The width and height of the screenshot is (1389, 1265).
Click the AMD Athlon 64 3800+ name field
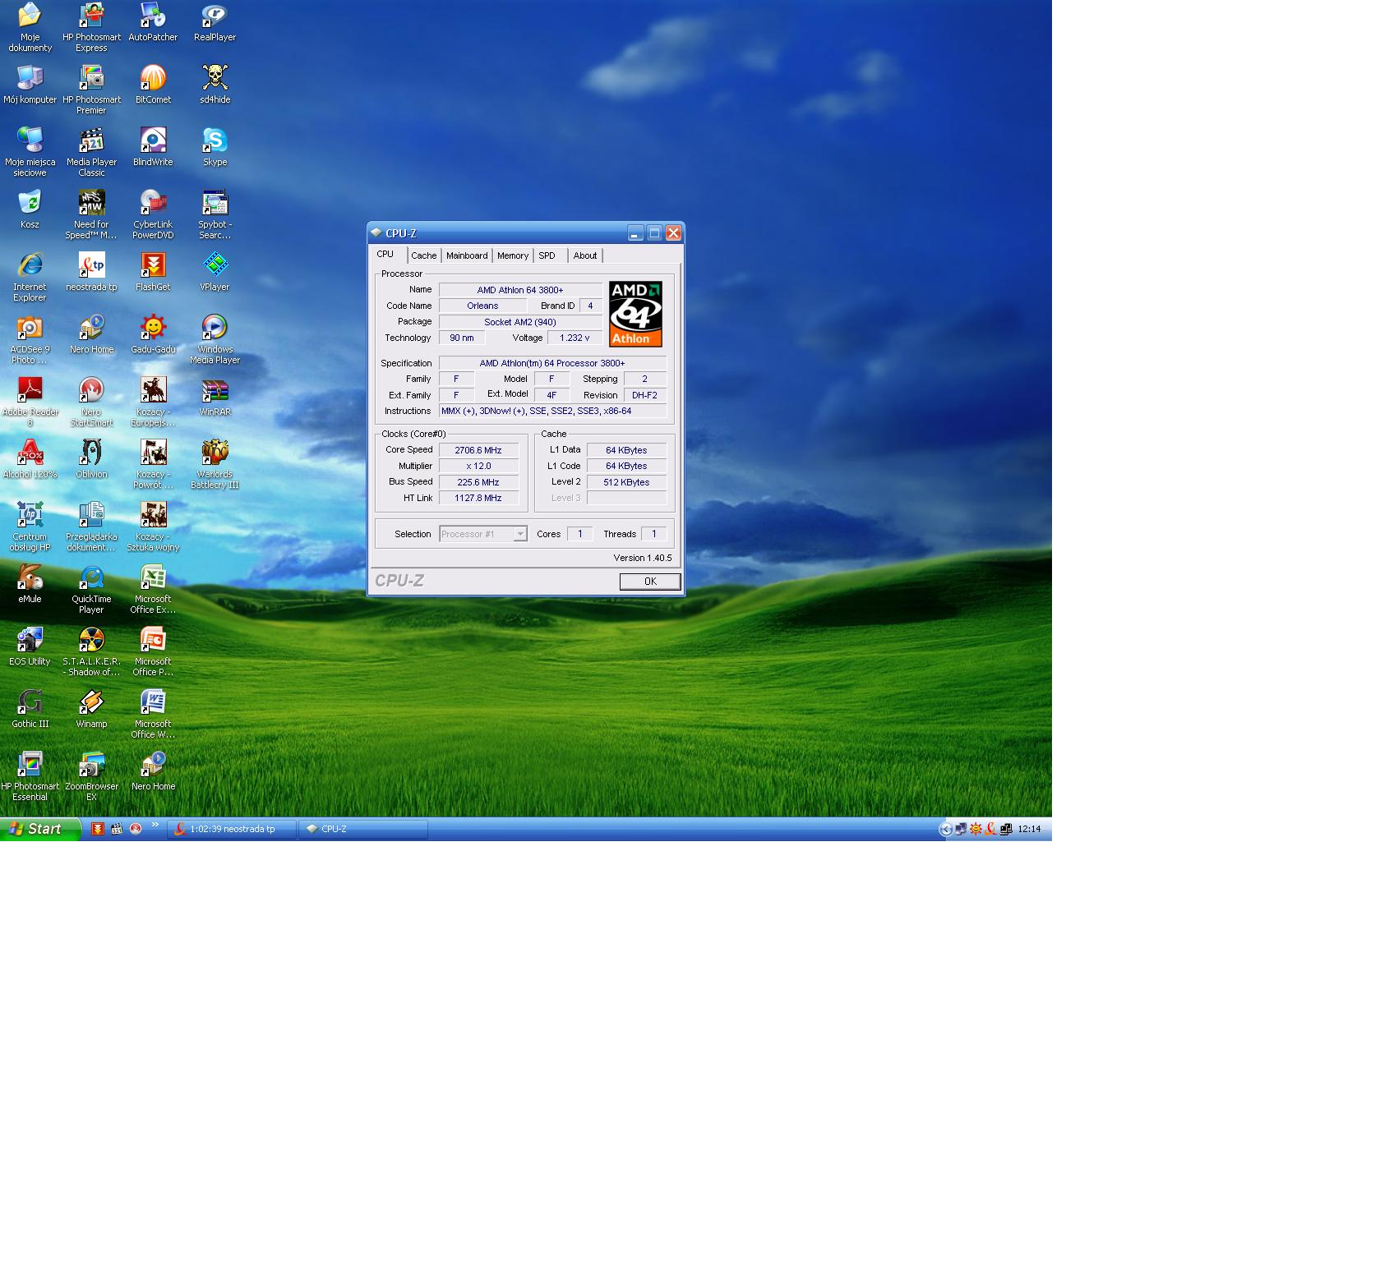pyautogui.click(x=520, y=290)
